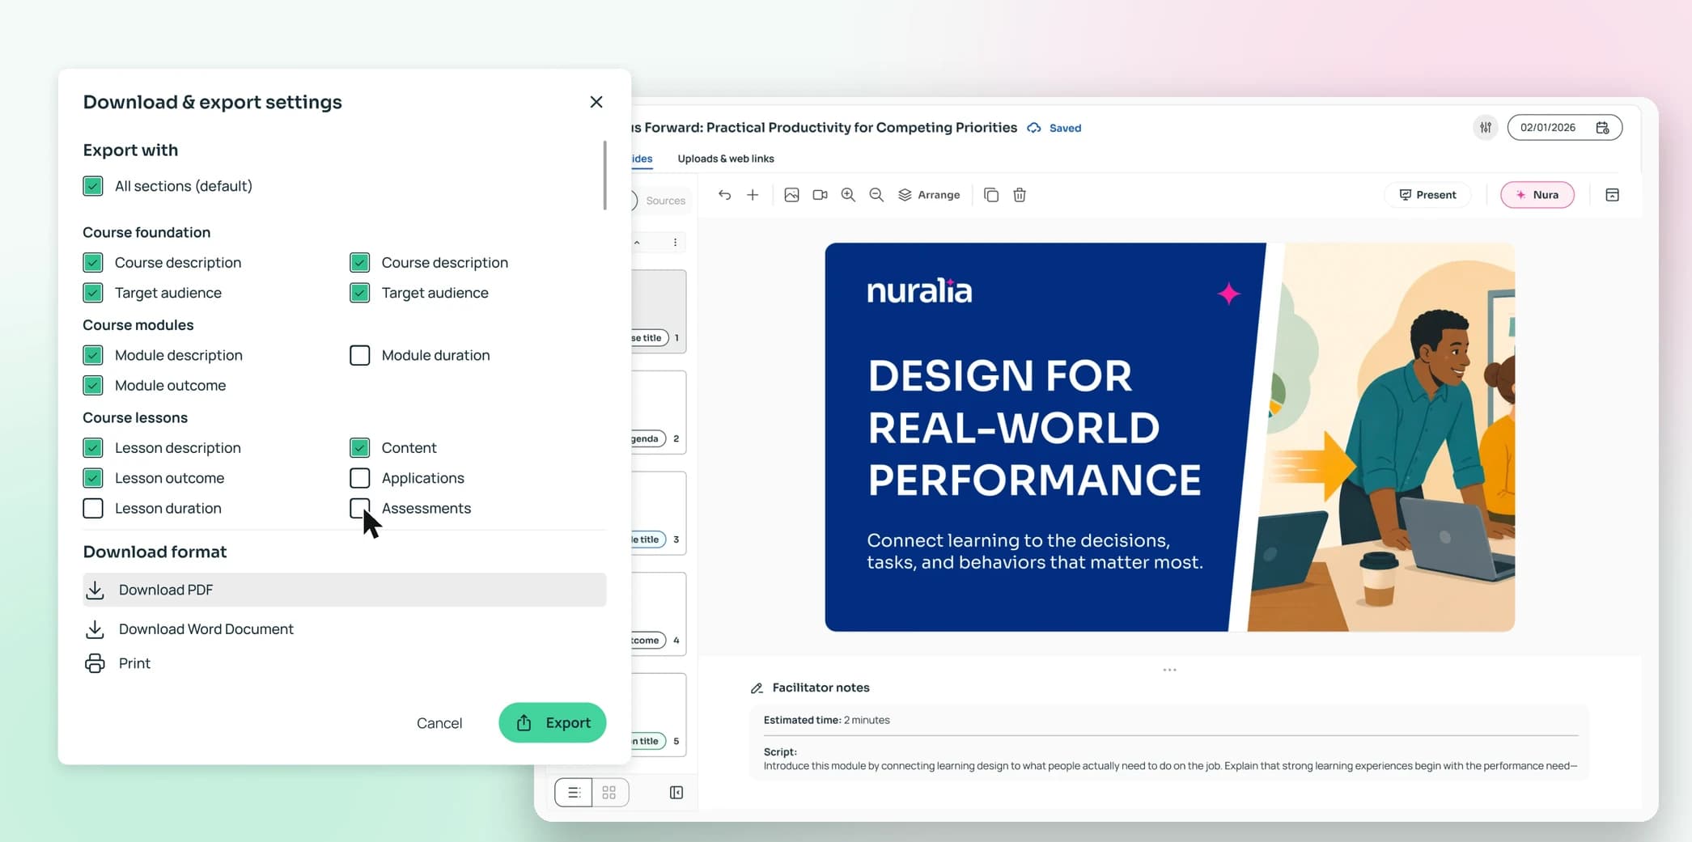Screen dimensions: 1692x842
Task: Delete the slide using the trash icon
Action: (1020, 195)
